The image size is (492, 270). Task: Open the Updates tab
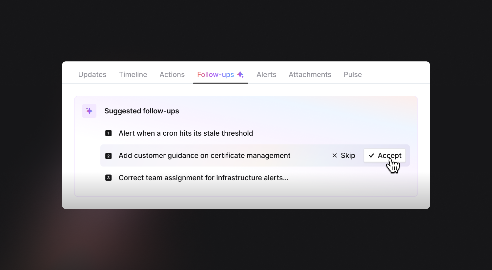92,75
